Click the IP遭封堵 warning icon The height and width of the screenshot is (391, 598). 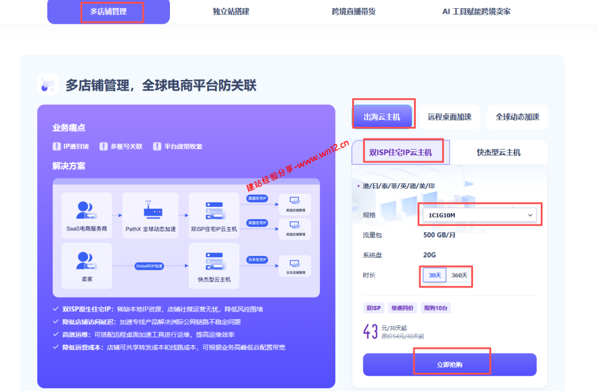click(57, 146)
